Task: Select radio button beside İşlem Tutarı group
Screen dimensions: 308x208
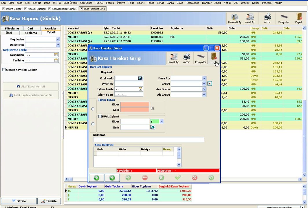Action: click(93, 109)
